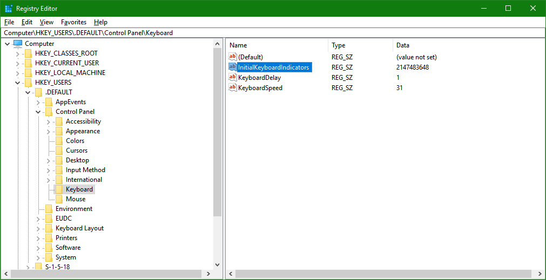Click the Mouse folder icon
Viewport: 546px width, 280px height.
pyautogui.click(x=59, y=199)
